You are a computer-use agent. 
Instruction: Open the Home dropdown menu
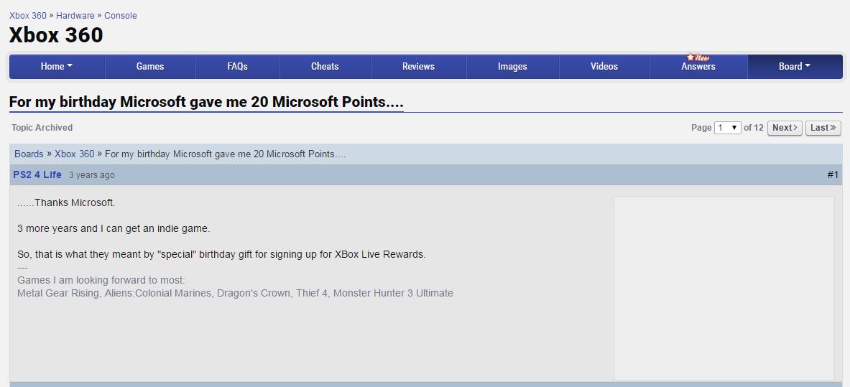tap(57, 67)
